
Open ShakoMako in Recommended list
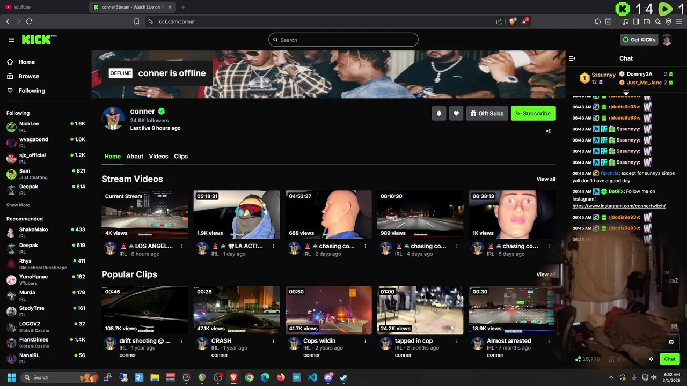[x=46, y=232]
